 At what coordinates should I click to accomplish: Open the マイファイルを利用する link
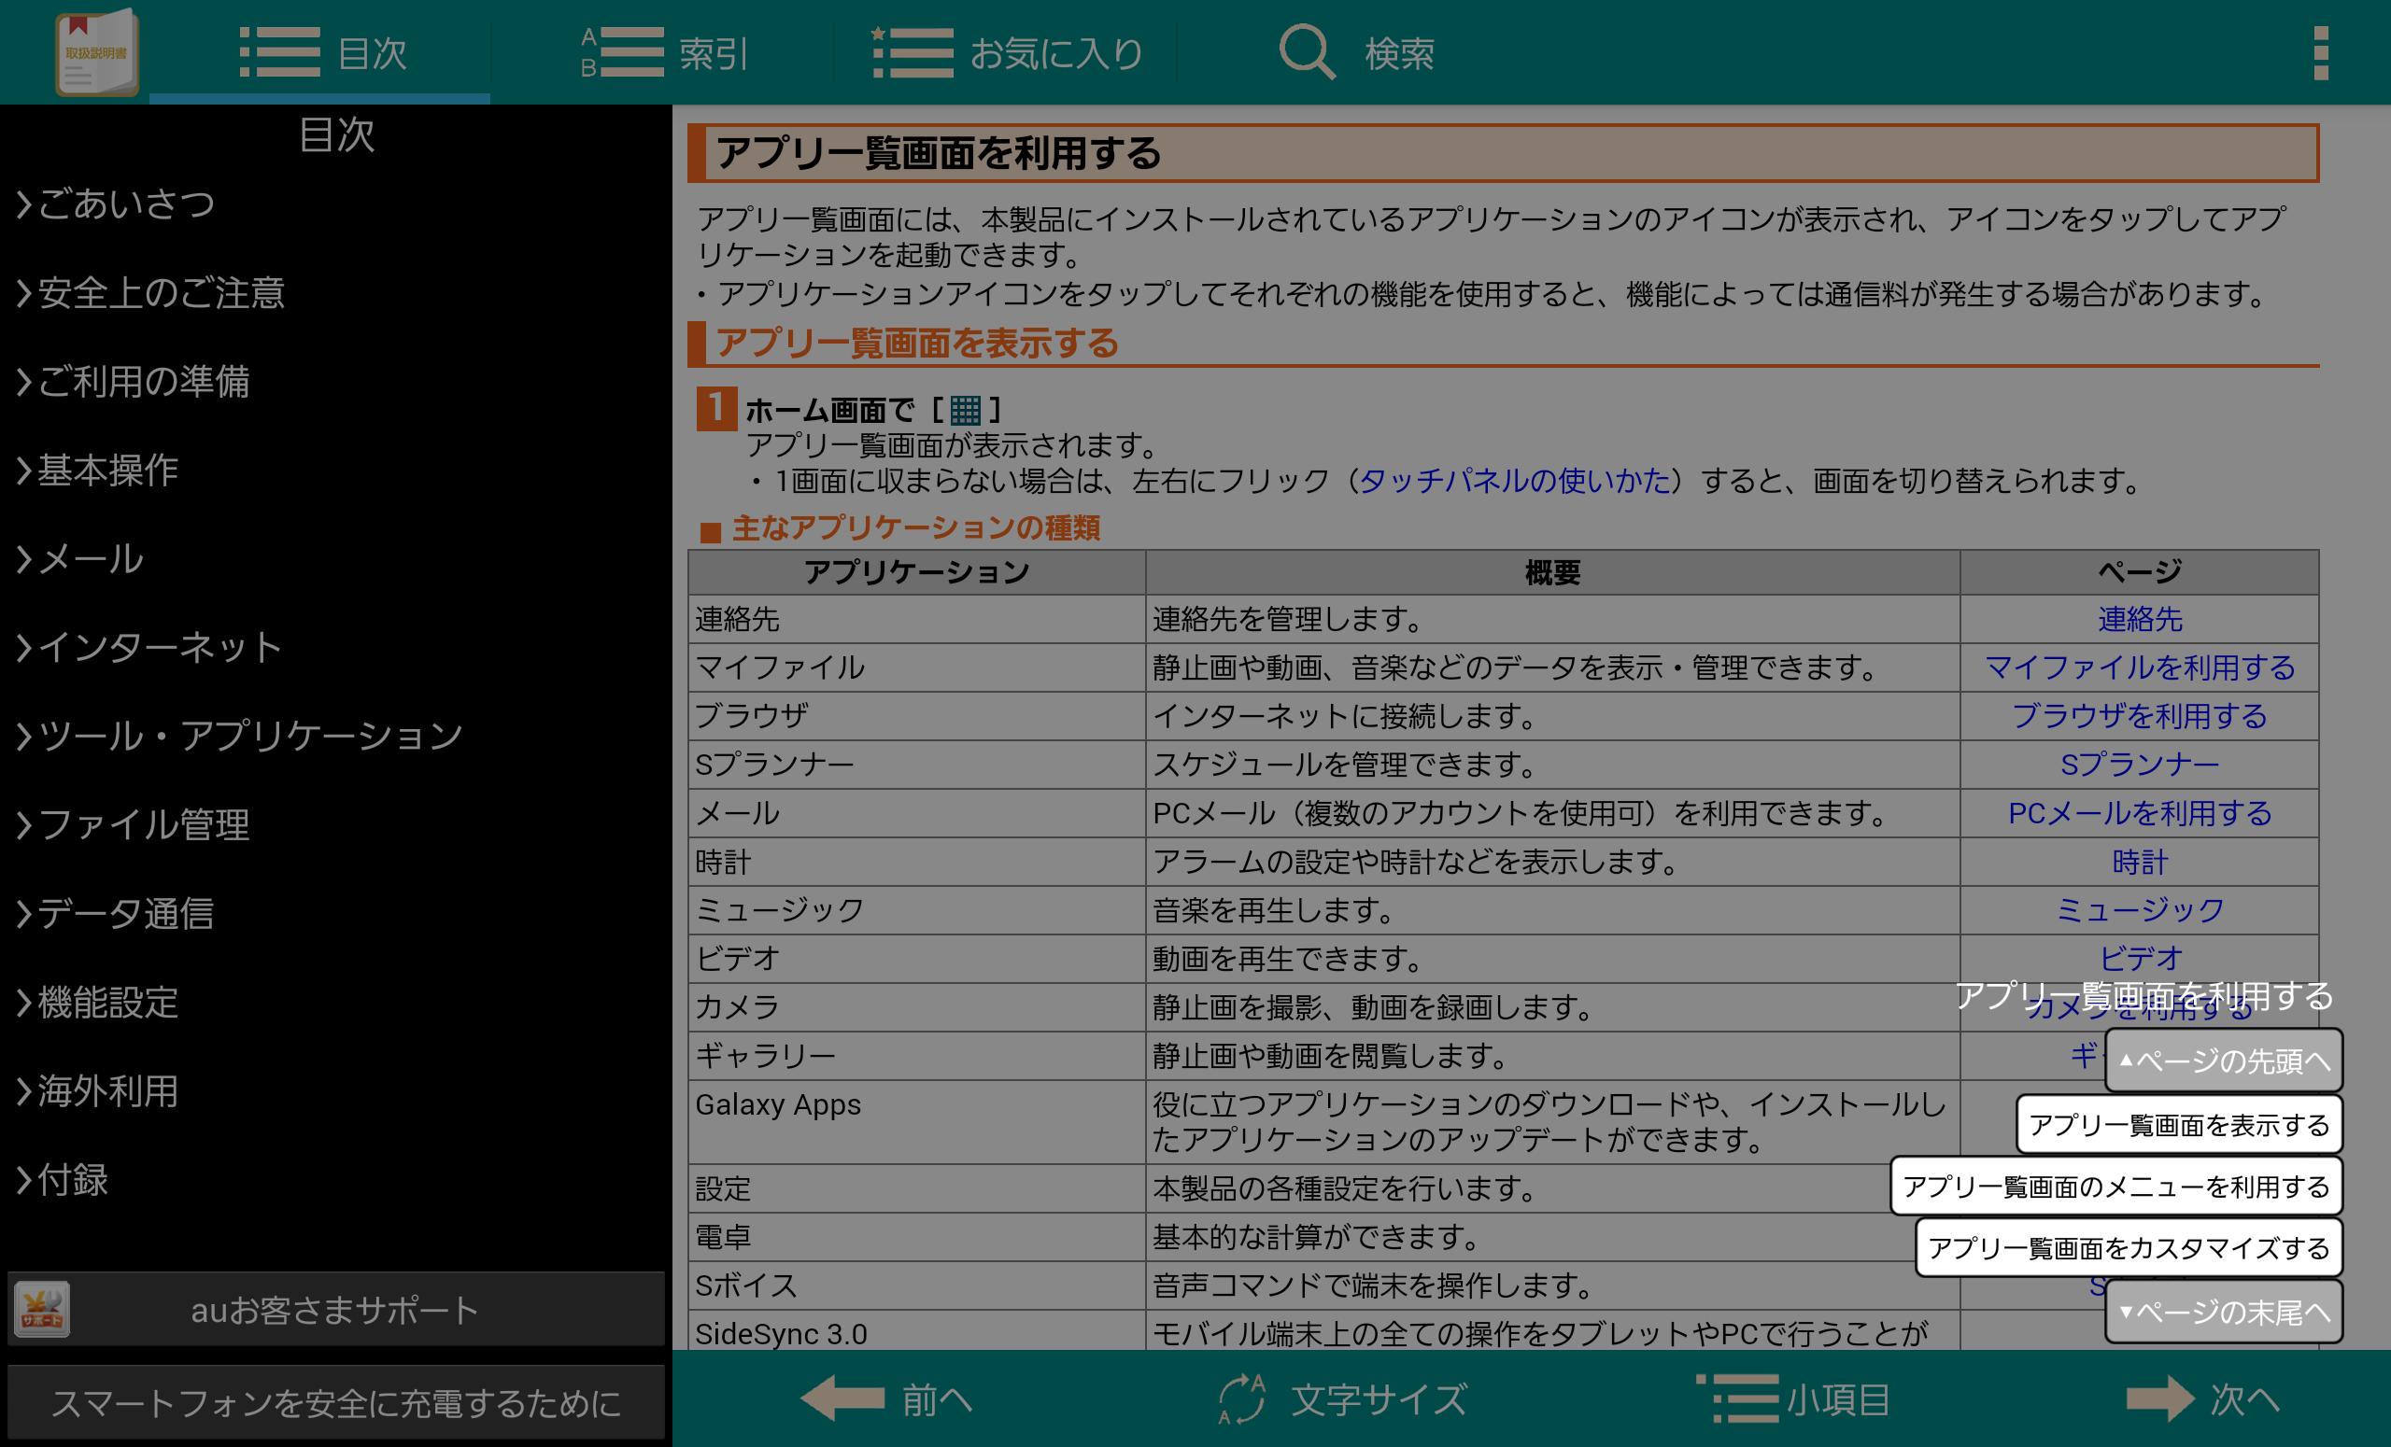[x=2140, y=668]
